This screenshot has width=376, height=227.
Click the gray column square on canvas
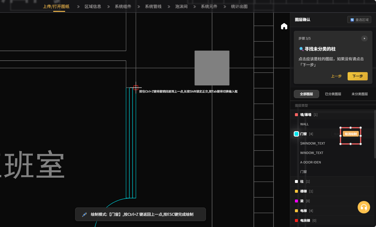pos(212,68)
